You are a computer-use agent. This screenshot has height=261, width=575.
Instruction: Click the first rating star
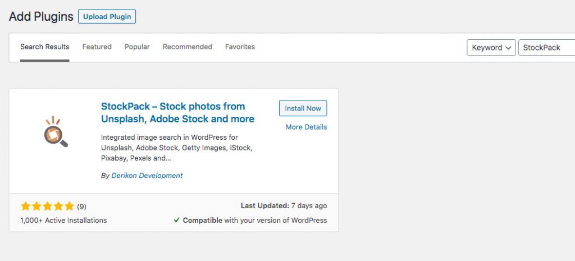click(26, 206)
